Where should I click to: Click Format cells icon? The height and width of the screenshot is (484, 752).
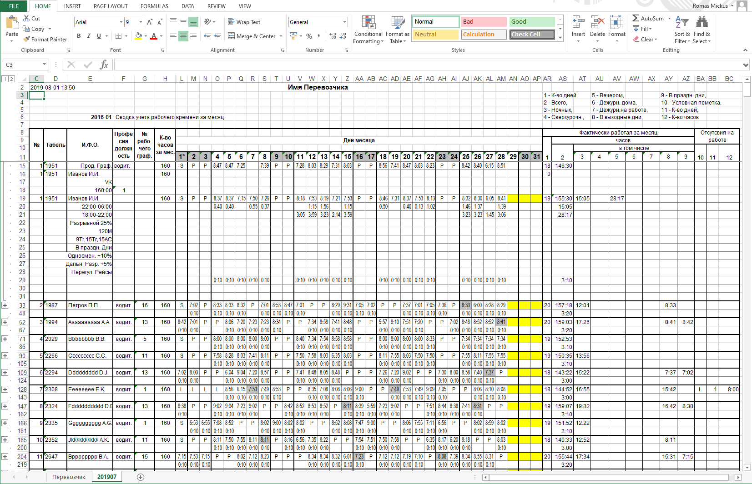pyautogui.click(x=617, y=23)
